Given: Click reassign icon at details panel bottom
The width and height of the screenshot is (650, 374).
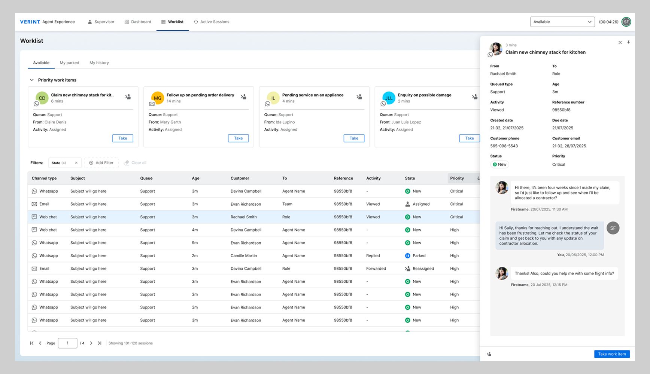Looking at the screenshot, I should [489, 354].
